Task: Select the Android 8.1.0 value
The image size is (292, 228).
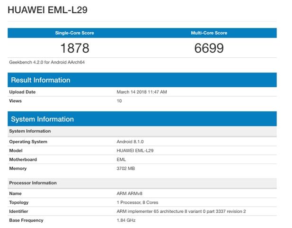Action: (x=130, y=142)
